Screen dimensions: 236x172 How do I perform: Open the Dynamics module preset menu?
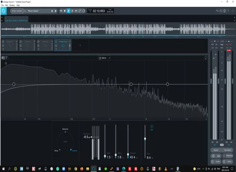21,49
